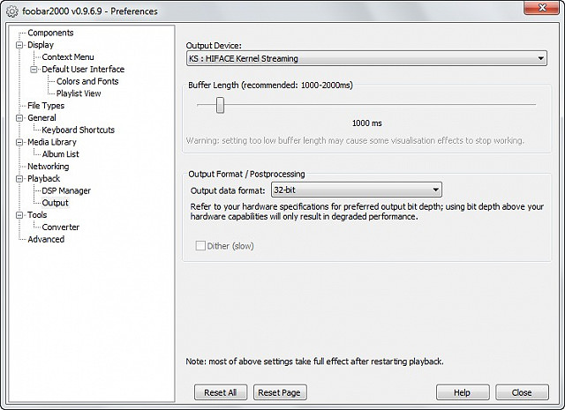The height and width of the screenshot is (410, 565).
Task: Go to Colors and Fonts settings
Action: click(x=87, y=81)
